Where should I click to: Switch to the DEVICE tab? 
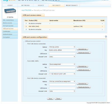(x=41, y=5)
